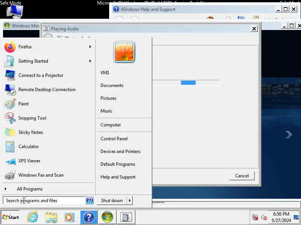Maximize the Windows Help and Support window
This screenshot has height=225, width=301.
click(286, 9)
